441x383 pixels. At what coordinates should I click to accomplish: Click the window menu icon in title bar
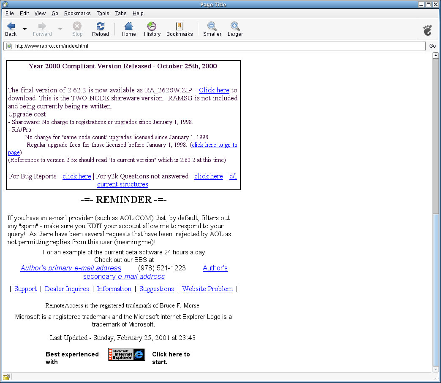(5, 4)
